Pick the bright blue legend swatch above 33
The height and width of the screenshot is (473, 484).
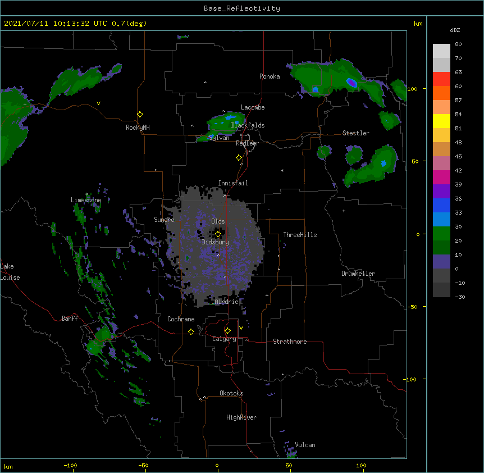441,205
